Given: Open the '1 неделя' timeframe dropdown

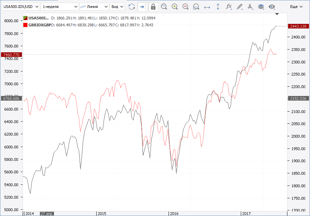Looking at the screenshot, I should pyautogui.click(x=59, y=7).
